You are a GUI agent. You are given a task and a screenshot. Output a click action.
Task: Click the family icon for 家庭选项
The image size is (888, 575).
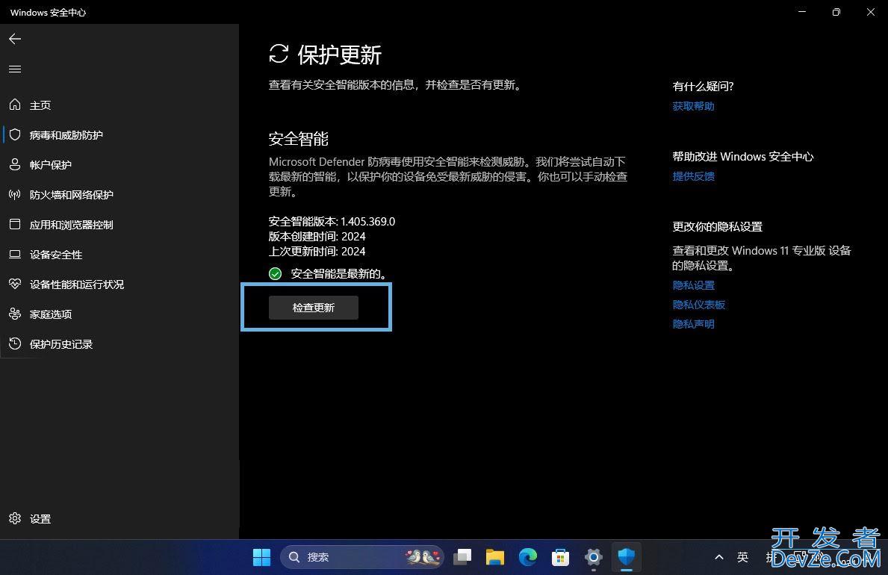point(15,314)
